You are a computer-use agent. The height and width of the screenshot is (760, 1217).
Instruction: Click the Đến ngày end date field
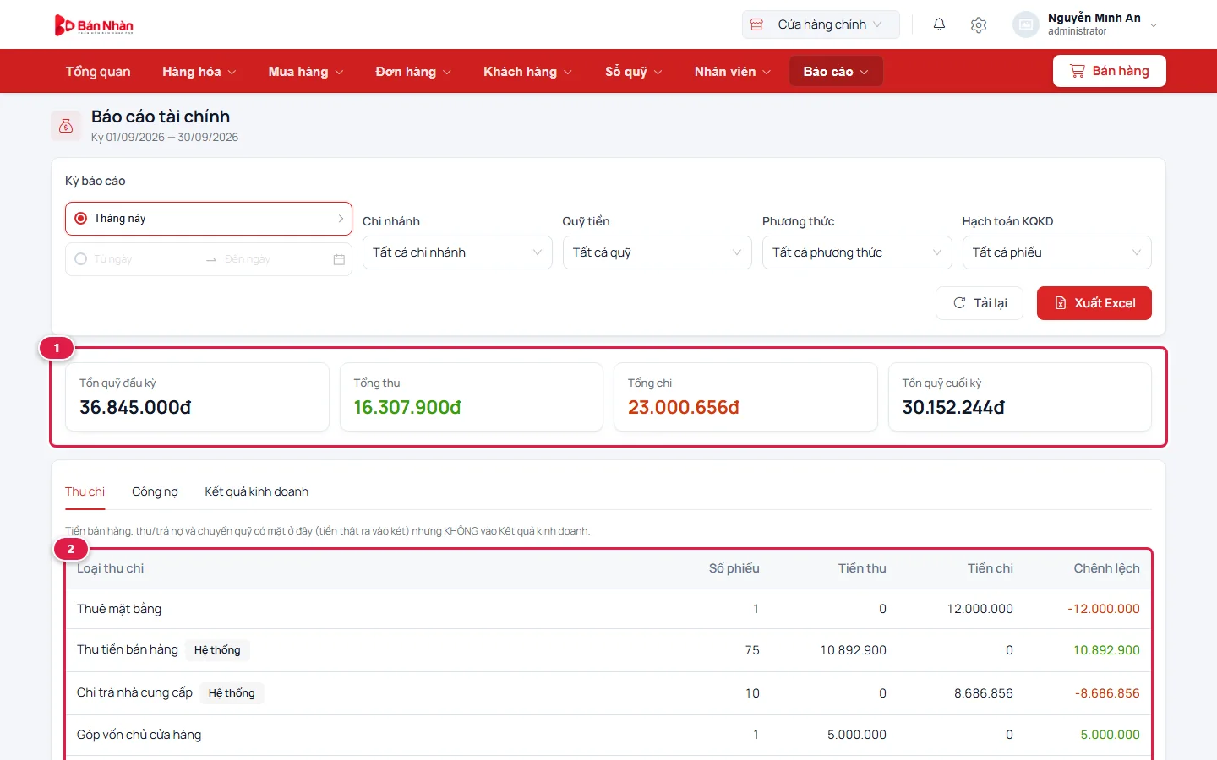pyautogui.click(x=275, y=259)
